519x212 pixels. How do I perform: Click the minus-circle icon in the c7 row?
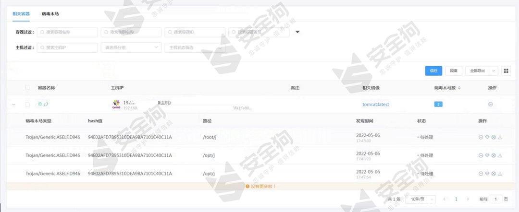490,104
